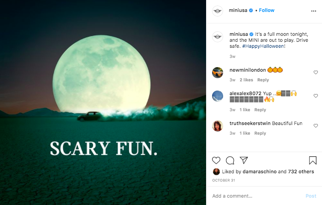Share post via paper plane icon

click(244, 160)
